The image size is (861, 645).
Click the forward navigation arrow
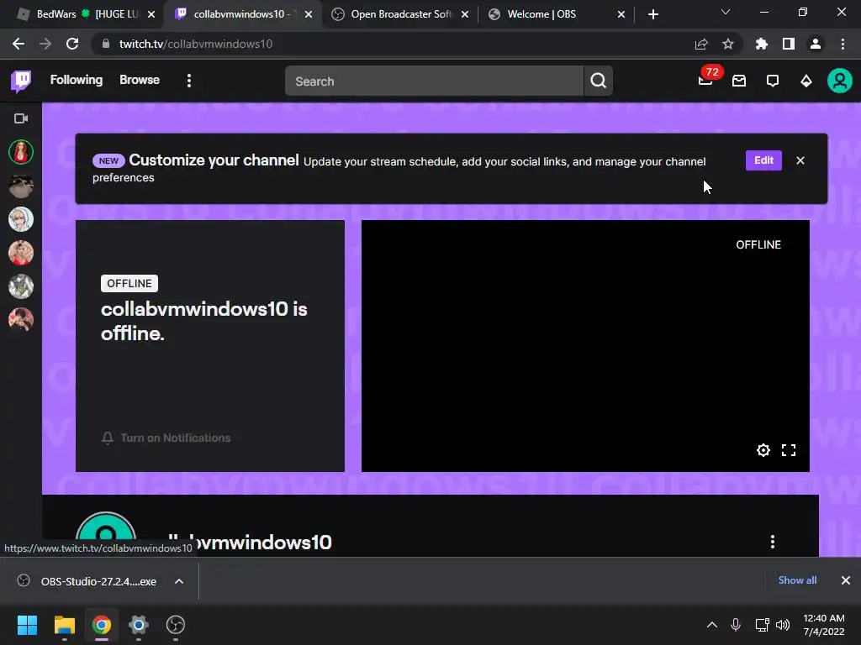pyautogui.click(x=45, y=44)
